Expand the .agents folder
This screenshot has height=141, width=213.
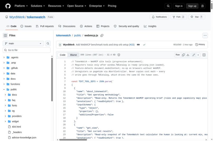[x=4, y=57]
